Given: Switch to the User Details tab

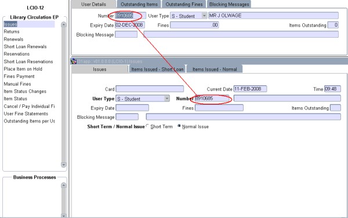Looking at the screenshot, I should pos(93,4).
